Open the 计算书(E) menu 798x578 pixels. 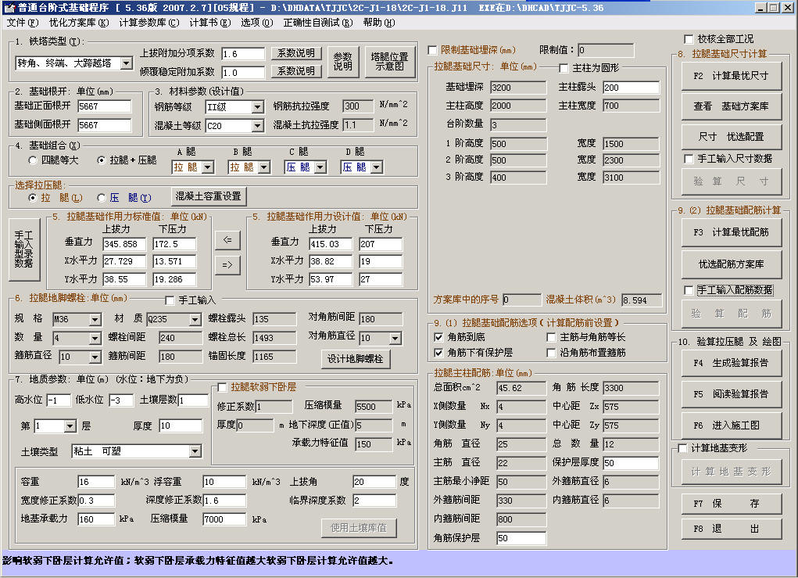(x=209, y=23)
